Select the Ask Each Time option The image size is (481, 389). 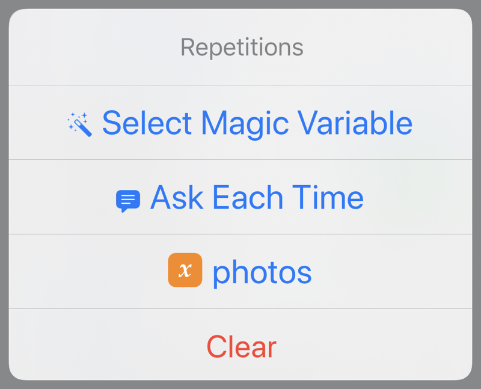pos(240,197)
